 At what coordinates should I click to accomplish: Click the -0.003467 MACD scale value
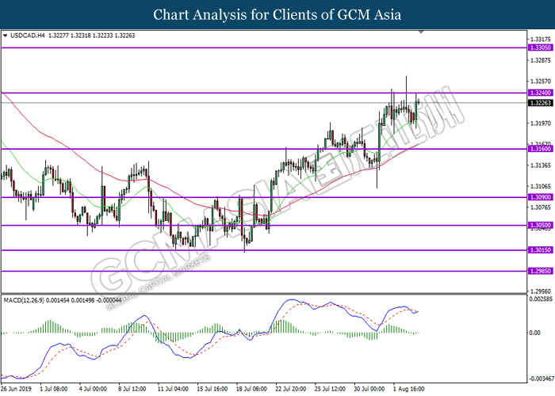(x=540, y=379)
